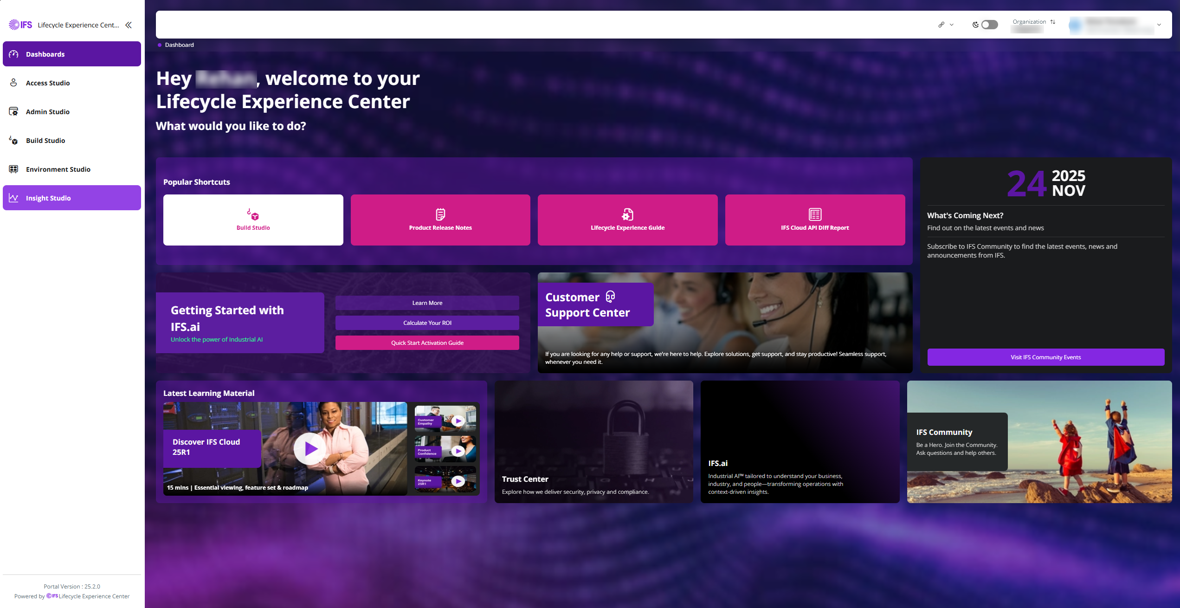The image size is (1180, 608).
Task: Toggle dark mode switch
Action: 989,25
